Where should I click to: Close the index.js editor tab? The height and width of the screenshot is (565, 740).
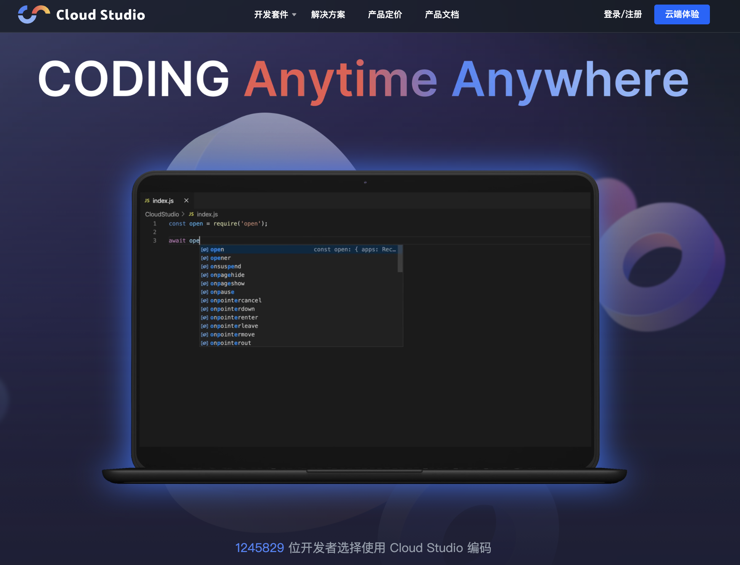186,201
